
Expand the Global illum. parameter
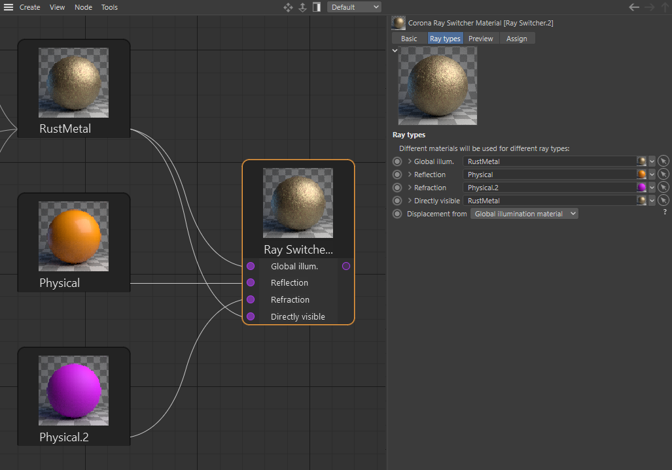tap(410, 161)
